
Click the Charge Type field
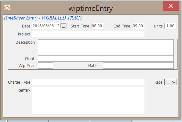88,82
